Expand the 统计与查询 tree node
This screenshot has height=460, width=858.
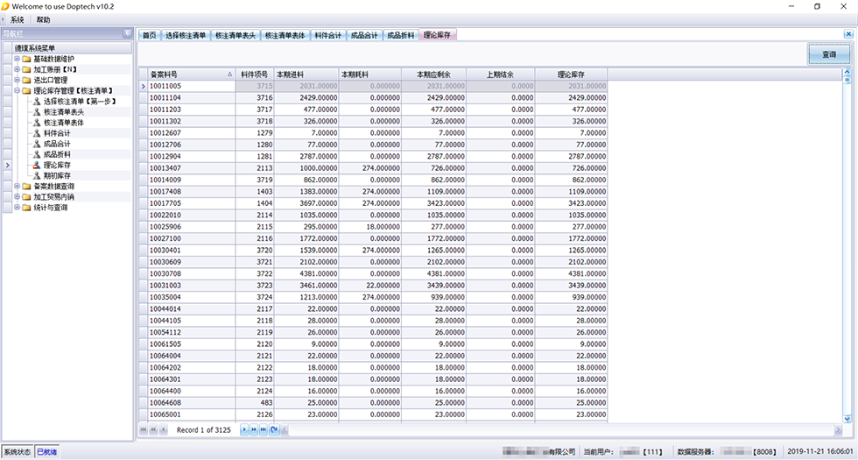17,208
